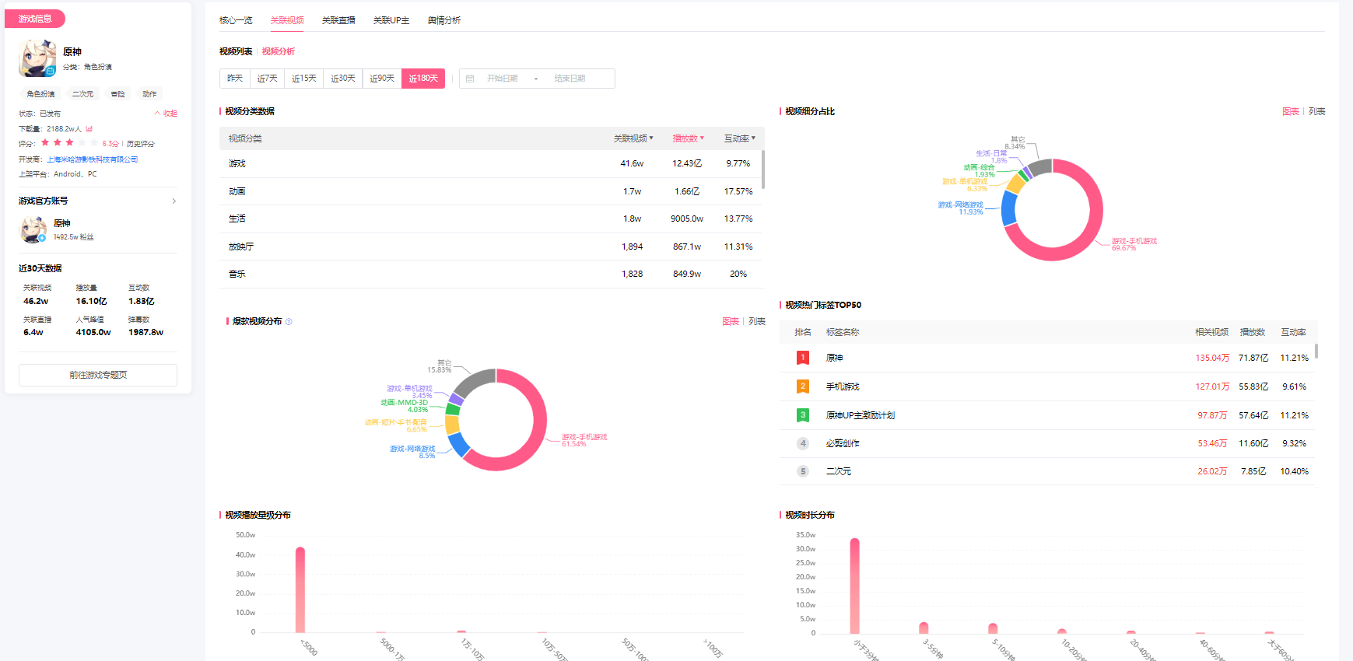Click the tallest bar in 视频时长分布 chart
1353x661 pixels.
click(855, 586)
